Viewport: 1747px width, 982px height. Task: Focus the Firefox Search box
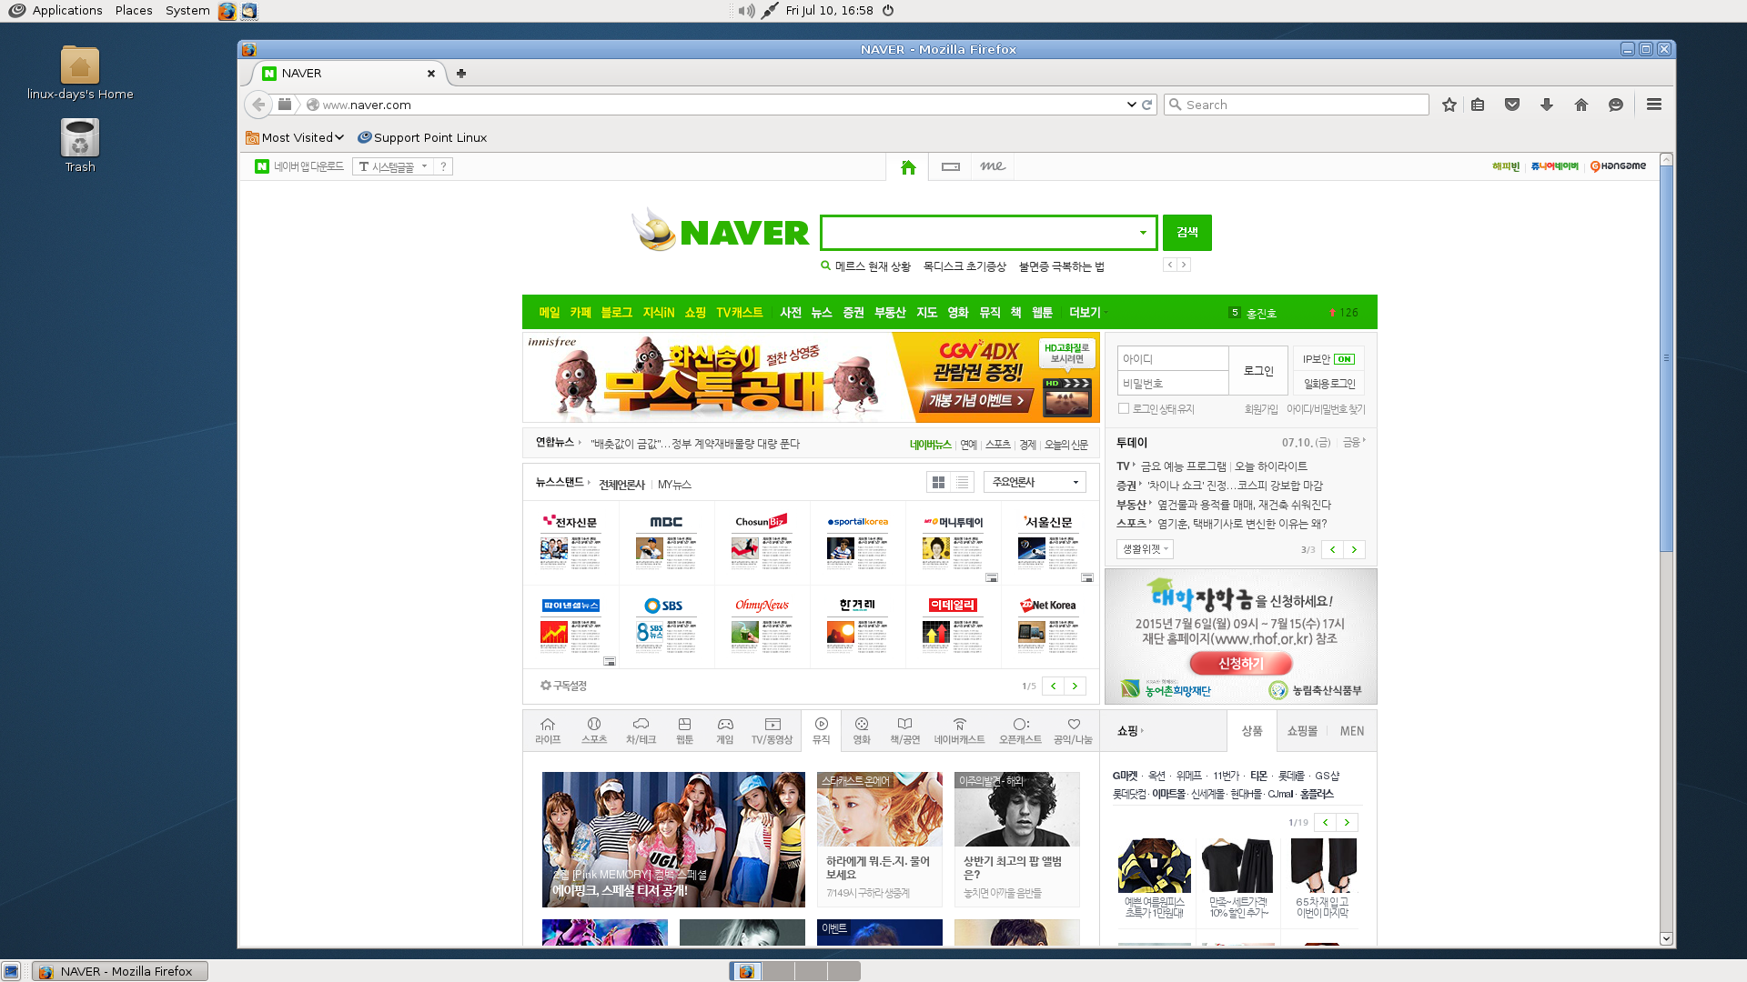pos(1296,105)
